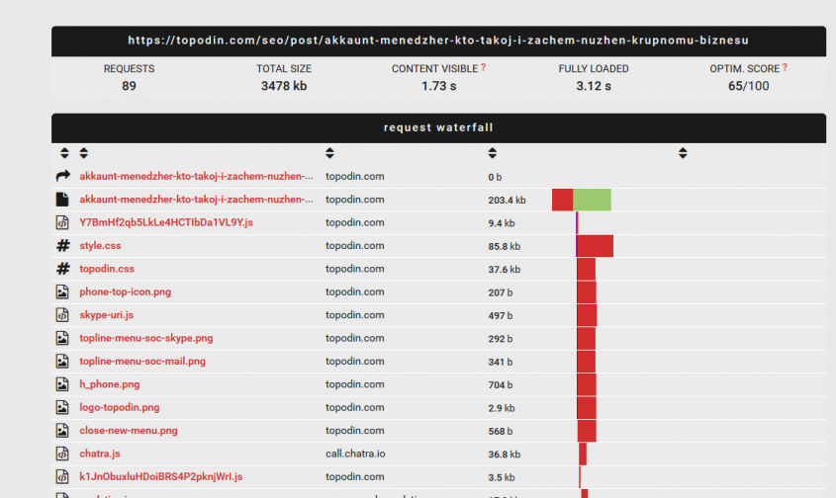Click the hash icon beside style.css
Screen dimensions: 836x498
(62, 246)
